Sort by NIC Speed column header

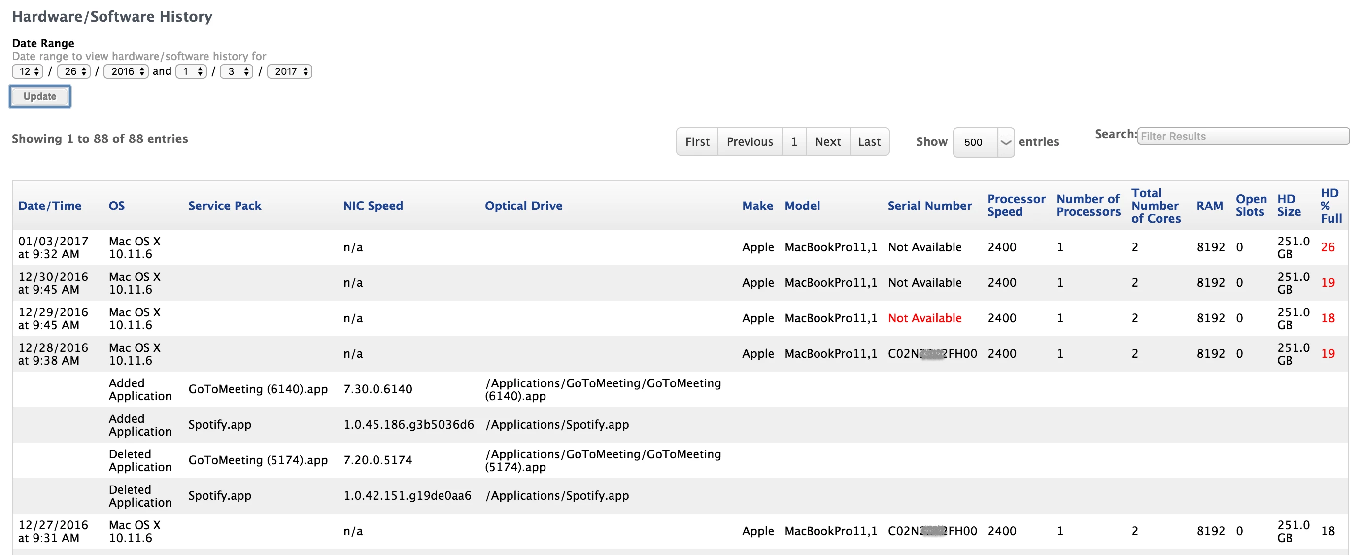point(373,206)
